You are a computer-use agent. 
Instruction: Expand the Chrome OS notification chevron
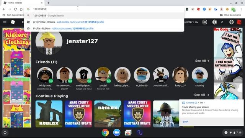pos(204,103)
